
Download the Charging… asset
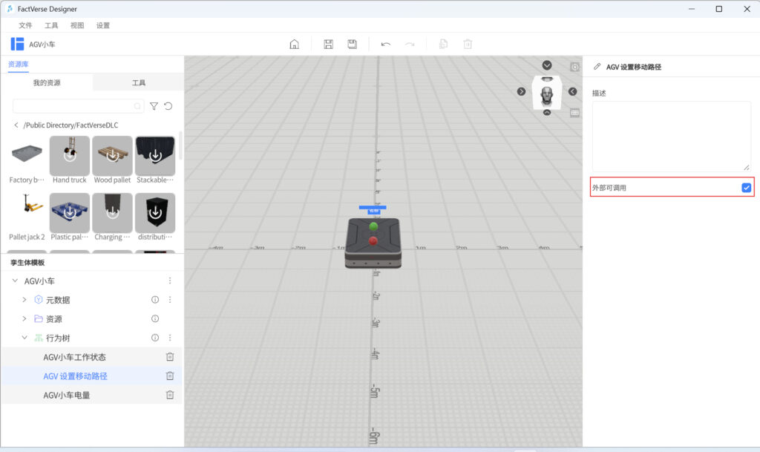tap(113, 213)
